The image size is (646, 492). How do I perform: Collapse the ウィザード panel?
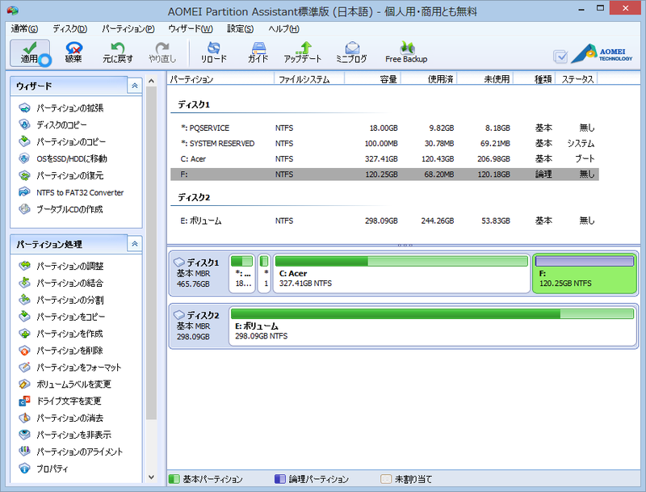click(134, 86)
